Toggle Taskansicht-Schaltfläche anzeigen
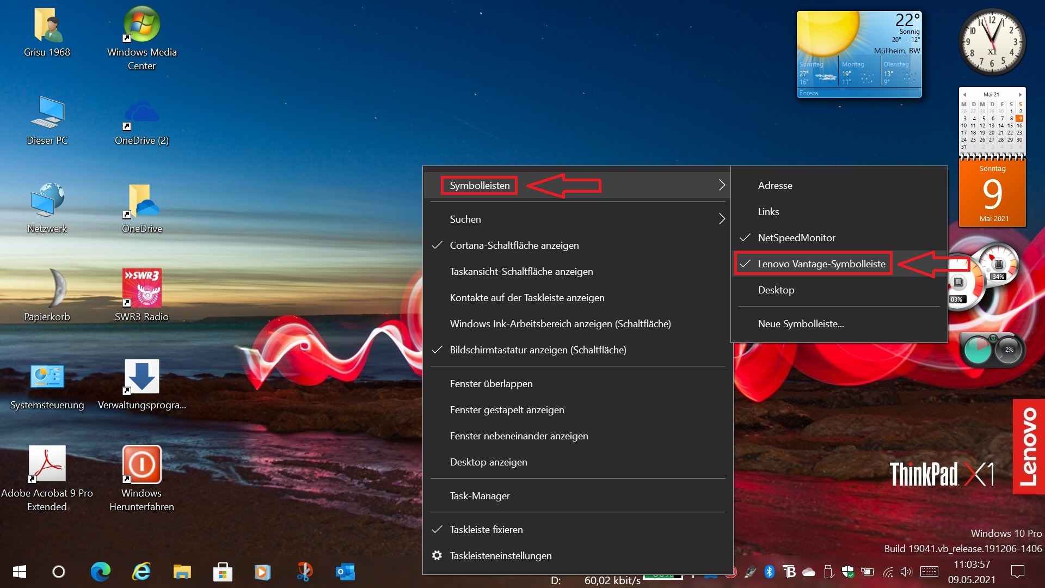This screenshot has width=1045, height=588. click(x=578, y=272)
